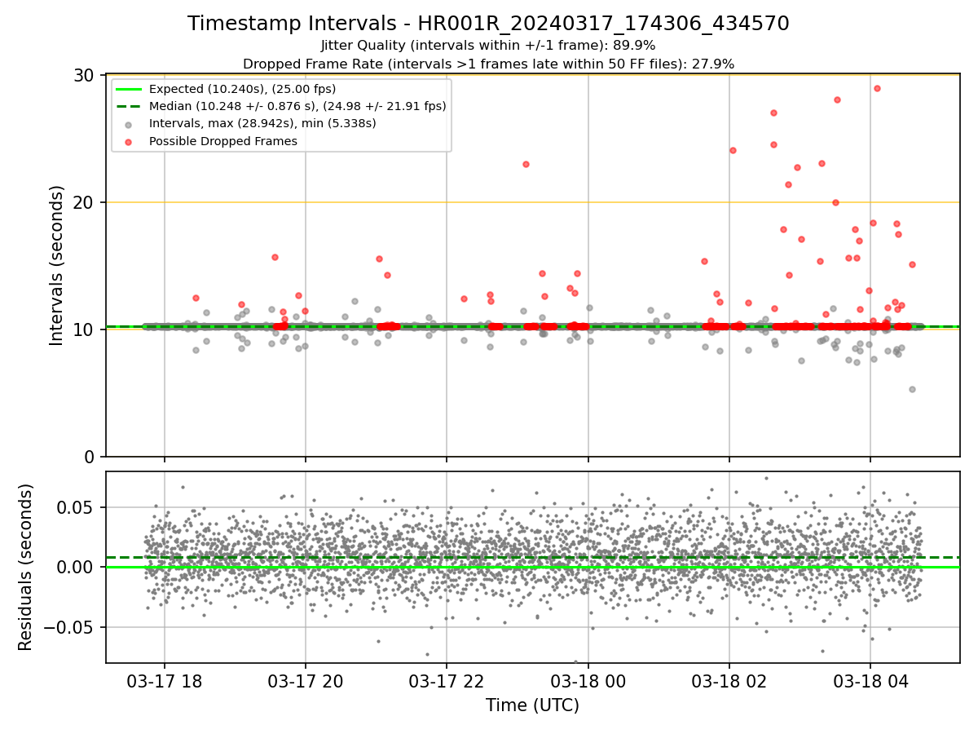Click the 'Dropped Frame Rate' subtitle line reading 27.9%
The width and height of the screenshot is (978, 734).
coord(488,64)
